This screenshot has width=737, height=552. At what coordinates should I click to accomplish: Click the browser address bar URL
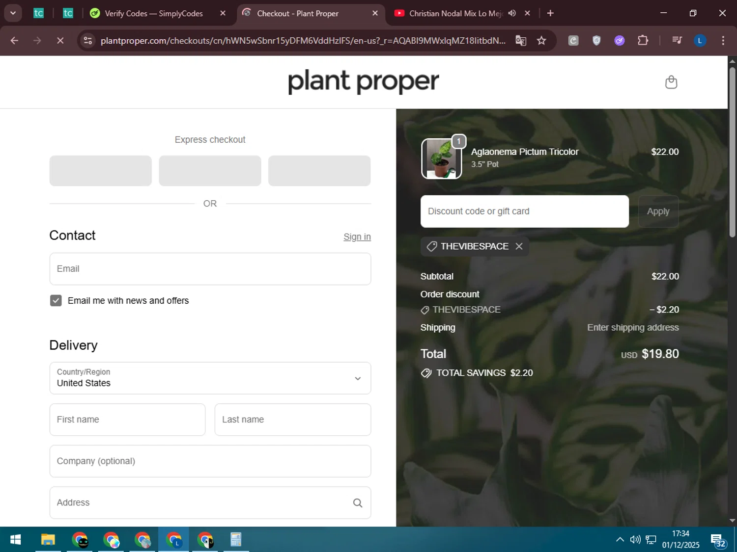(x=303, y=41)
